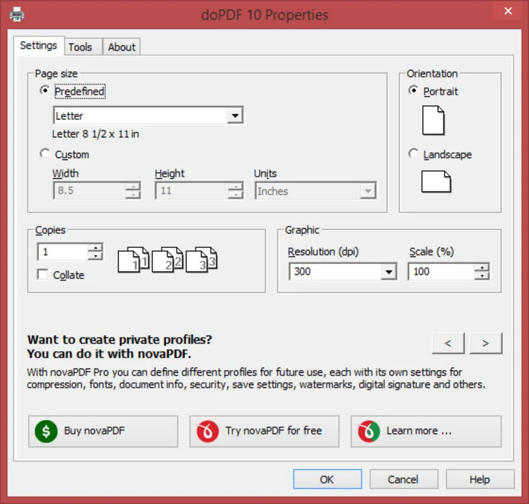Enable the Collate checkbox

point(43,274)
